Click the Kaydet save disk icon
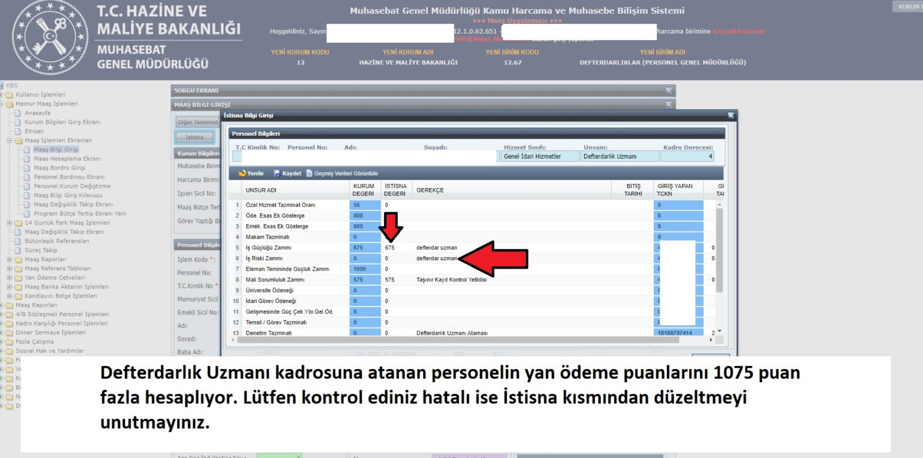This screenshot has height=458, width=923. coord(277,173)
